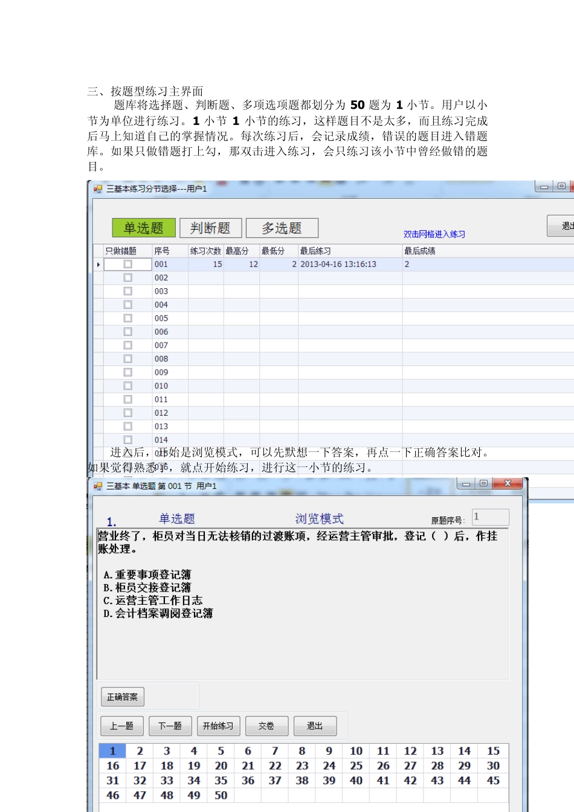Screen dimensions: 574x812
Task: Jump to question 8 in grid
Action: [302, 751]
